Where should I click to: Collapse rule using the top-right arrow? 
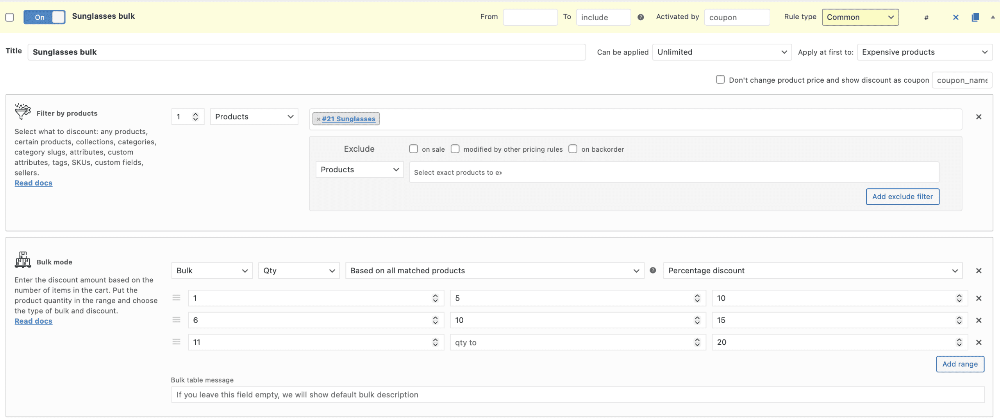coord(993,17)
